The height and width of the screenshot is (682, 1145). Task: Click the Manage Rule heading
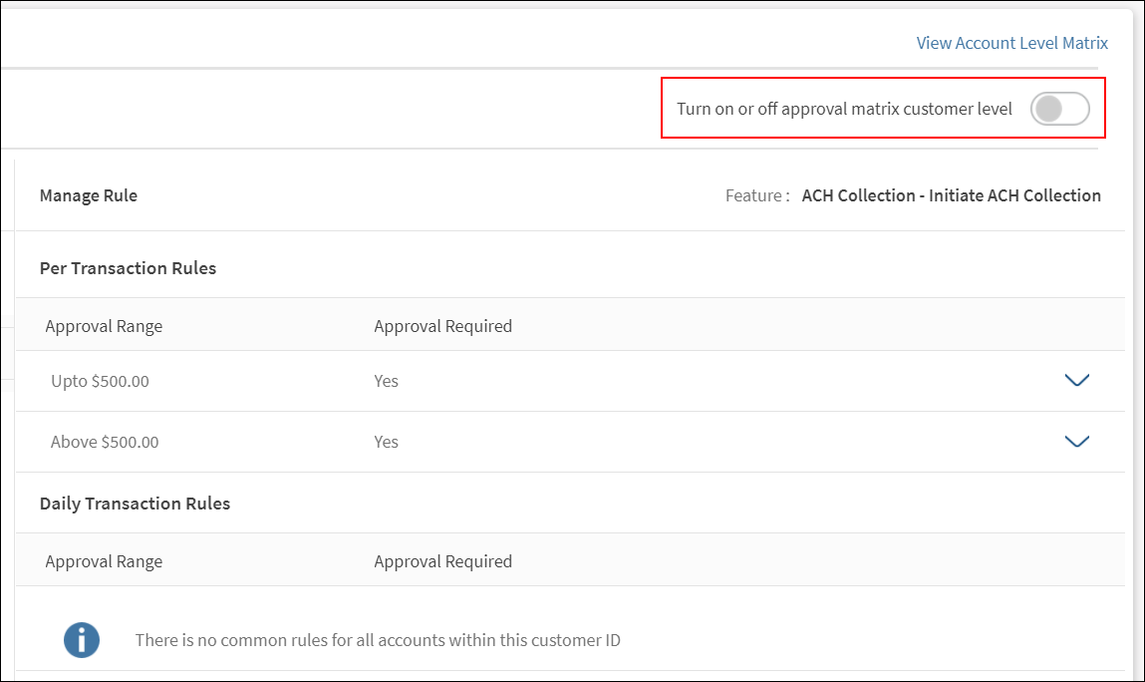pyautogui.click(x=89, y=195)
